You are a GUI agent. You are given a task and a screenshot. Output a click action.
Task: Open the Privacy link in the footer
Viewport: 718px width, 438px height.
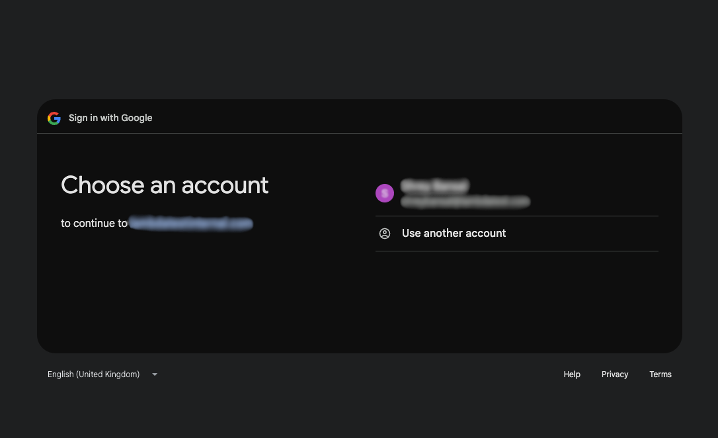tap(615, 374)
